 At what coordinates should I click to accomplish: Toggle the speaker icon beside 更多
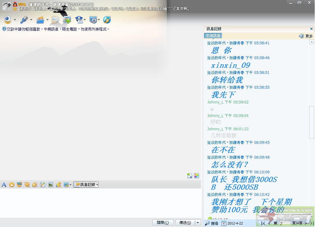pos(301,36)
